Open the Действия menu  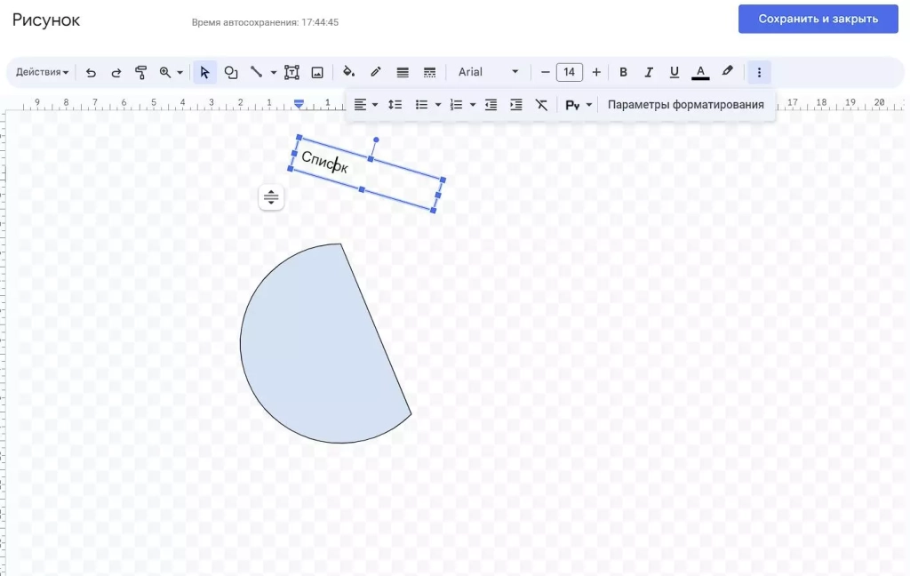click(x=42, y=72)
